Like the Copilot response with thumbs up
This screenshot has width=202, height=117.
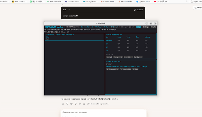pyautogui.click(x=63, y=104)
